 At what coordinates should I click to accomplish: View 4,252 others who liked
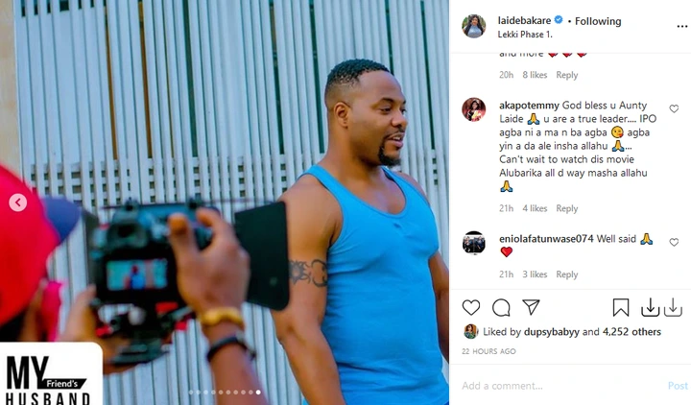[631, 332]
